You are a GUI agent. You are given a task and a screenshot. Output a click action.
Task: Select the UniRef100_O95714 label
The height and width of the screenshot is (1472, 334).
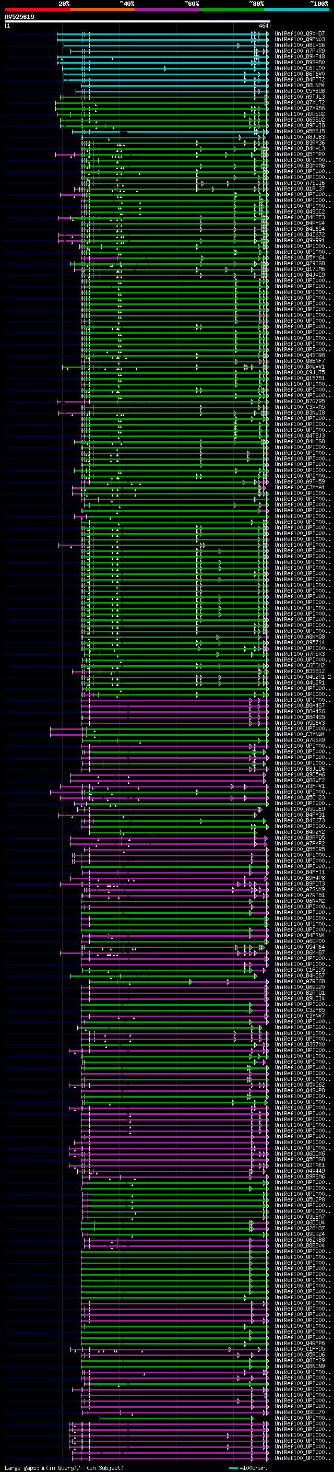coord(300,642)
